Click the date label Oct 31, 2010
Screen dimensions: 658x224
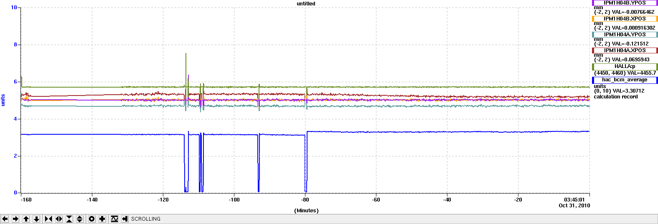coord(574,206)
